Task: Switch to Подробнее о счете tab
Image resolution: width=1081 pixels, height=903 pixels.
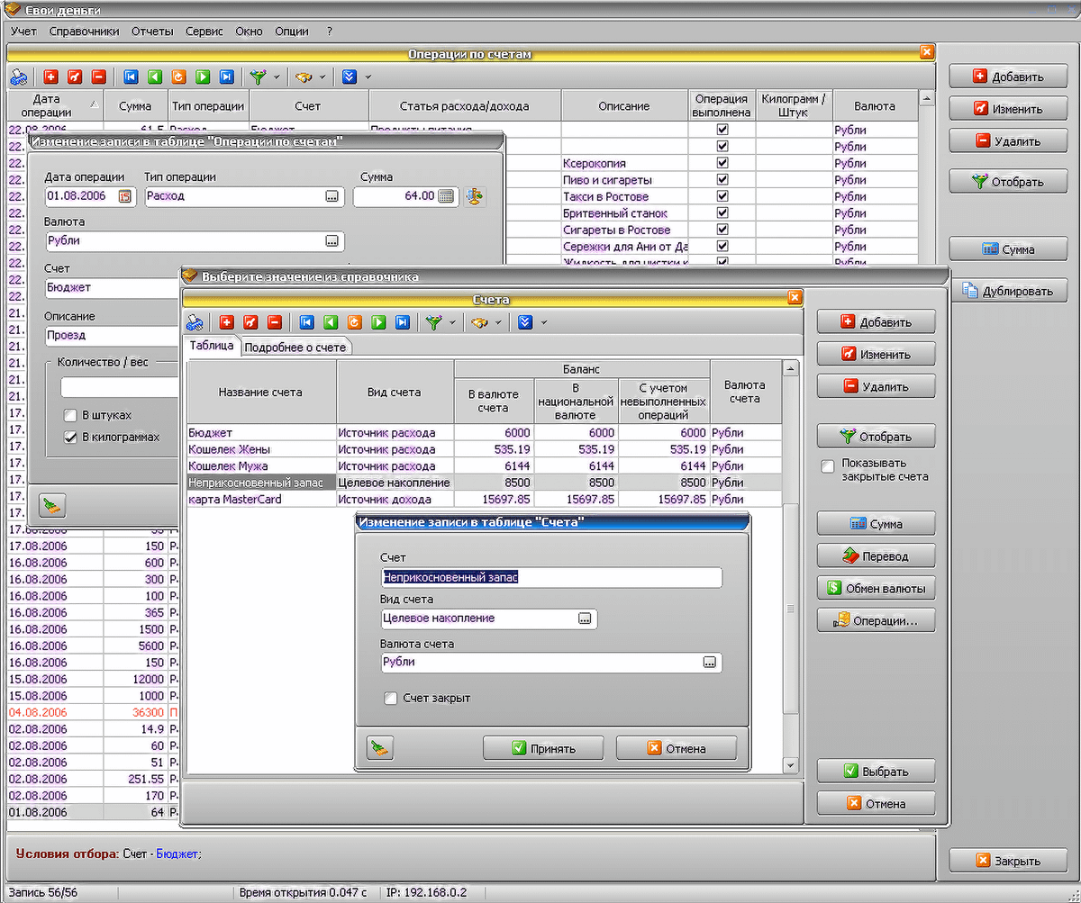Action: [295, 348]
